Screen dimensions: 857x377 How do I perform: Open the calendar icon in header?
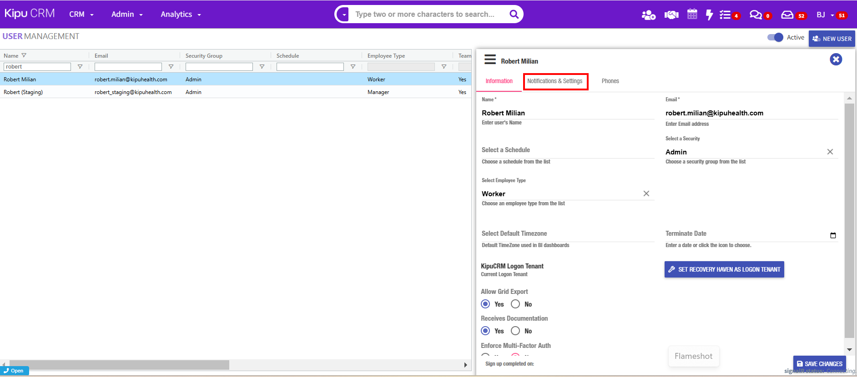point(692,15)
